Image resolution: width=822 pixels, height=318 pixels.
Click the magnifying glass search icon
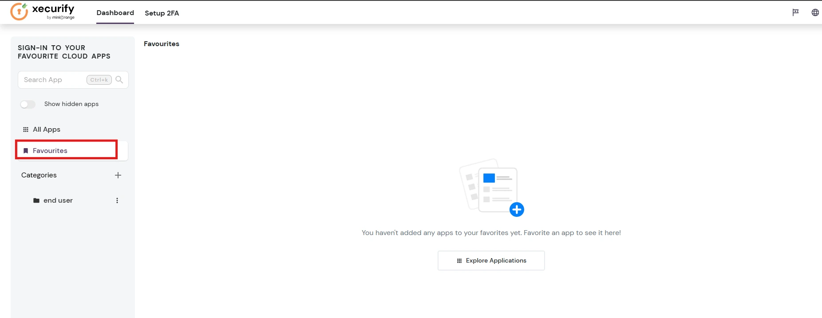point(119,80)
